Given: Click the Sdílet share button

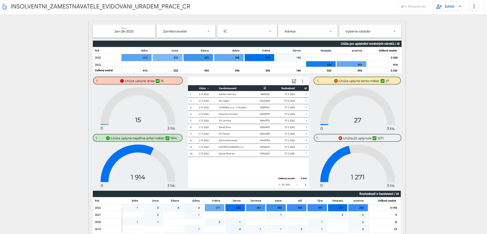Looking at the screenshot, I should pyautogui.click(x=445, y=7).
